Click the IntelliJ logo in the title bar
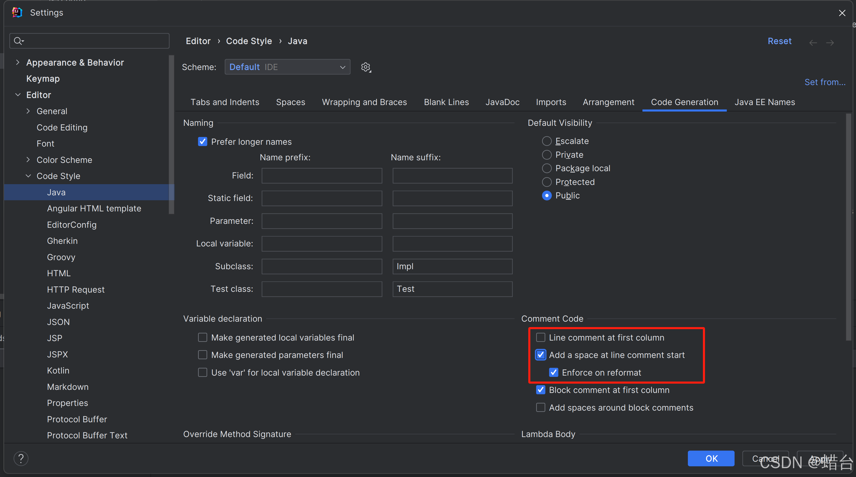 [x=17, y=13]
